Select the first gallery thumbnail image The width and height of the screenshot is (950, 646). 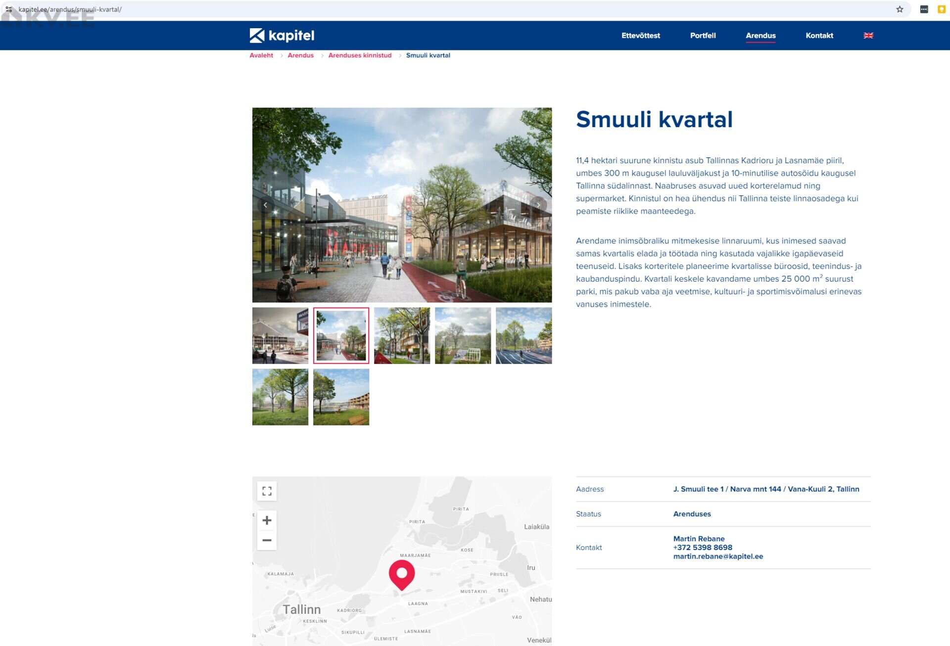click(x=280, y=336)
